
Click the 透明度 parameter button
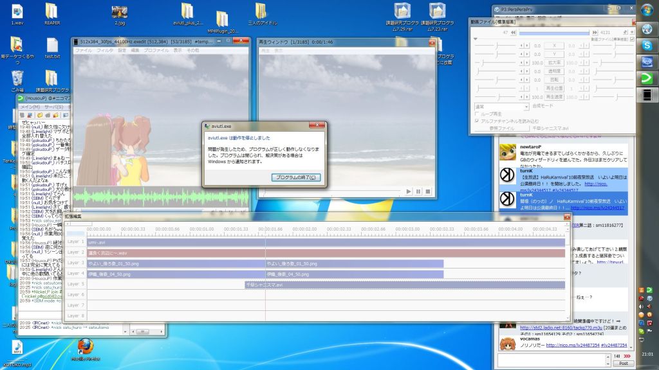(x=554, y=71)
